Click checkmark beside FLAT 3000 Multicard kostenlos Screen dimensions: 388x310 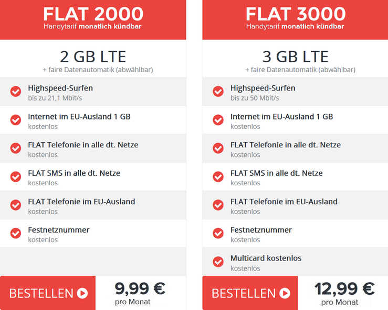(x=218, y=262)
